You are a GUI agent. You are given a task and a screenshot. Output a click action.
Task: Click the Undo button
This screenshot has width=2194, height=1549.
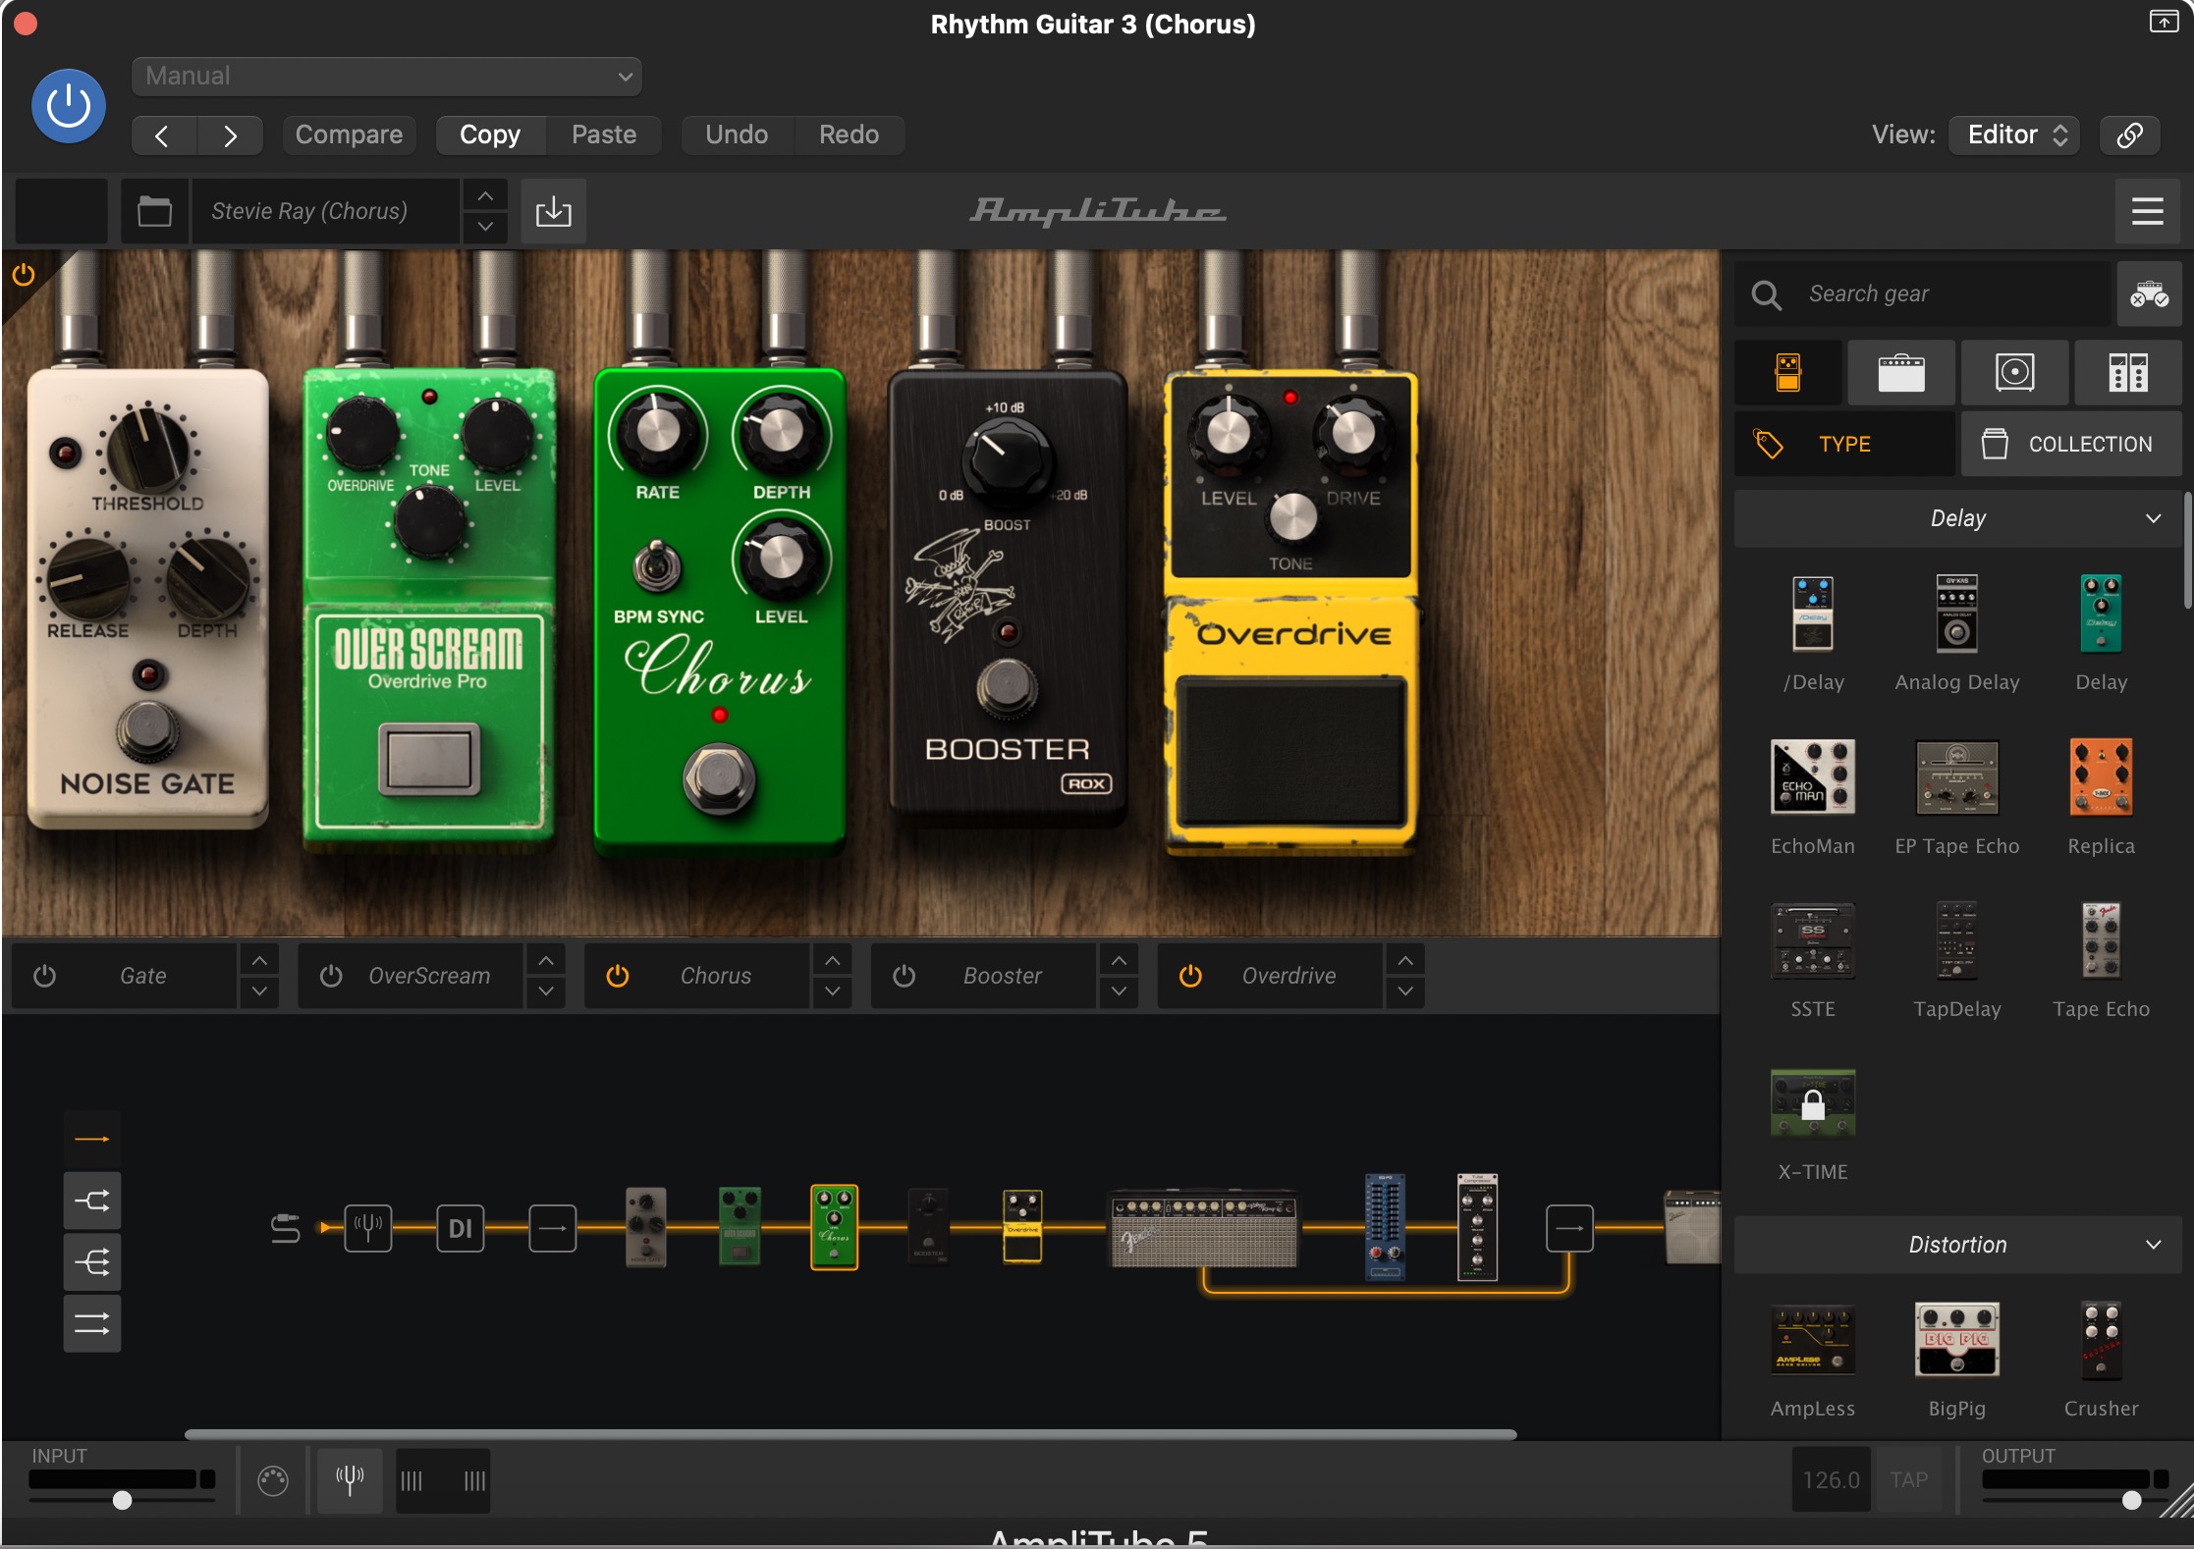(x=737, y=134)
